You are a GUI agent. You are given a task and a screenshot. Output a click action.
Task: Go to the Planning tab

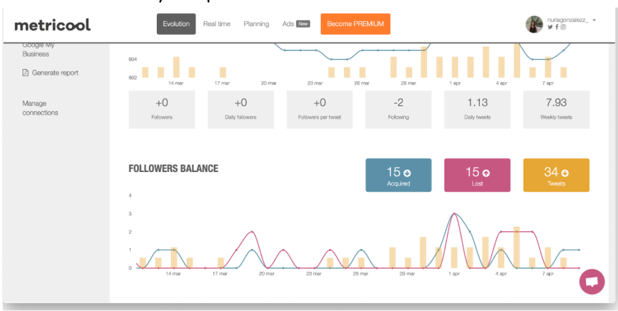click(256, 24)
